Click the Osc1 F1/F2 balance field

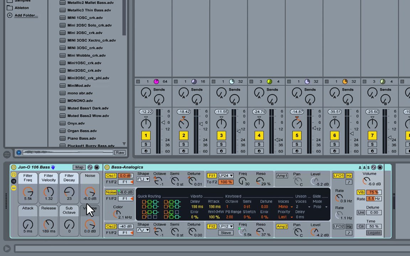coord(126,182)
